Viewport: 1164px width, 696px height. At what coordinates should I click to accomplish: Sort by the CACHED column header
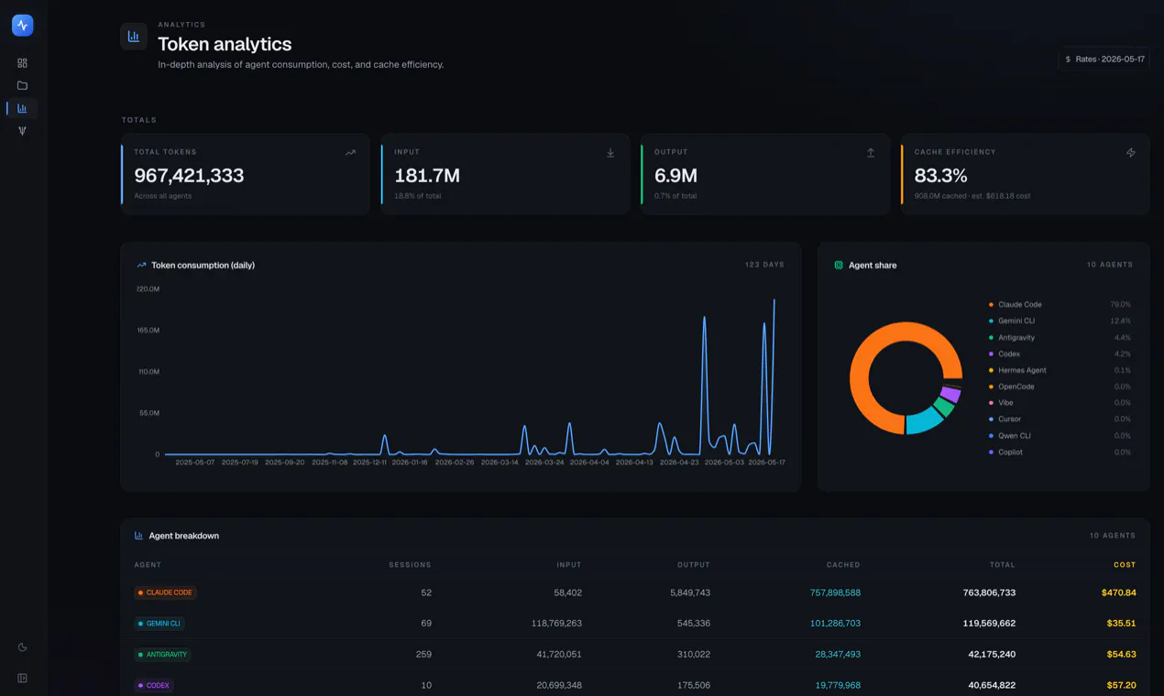coord(843,565)
